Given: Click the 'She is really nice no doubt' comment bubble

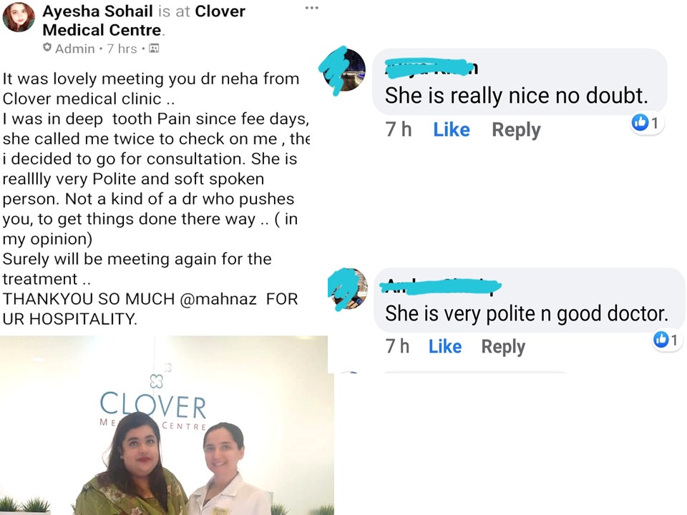Looking at the screenshot, I should click(x=520, y=82).
